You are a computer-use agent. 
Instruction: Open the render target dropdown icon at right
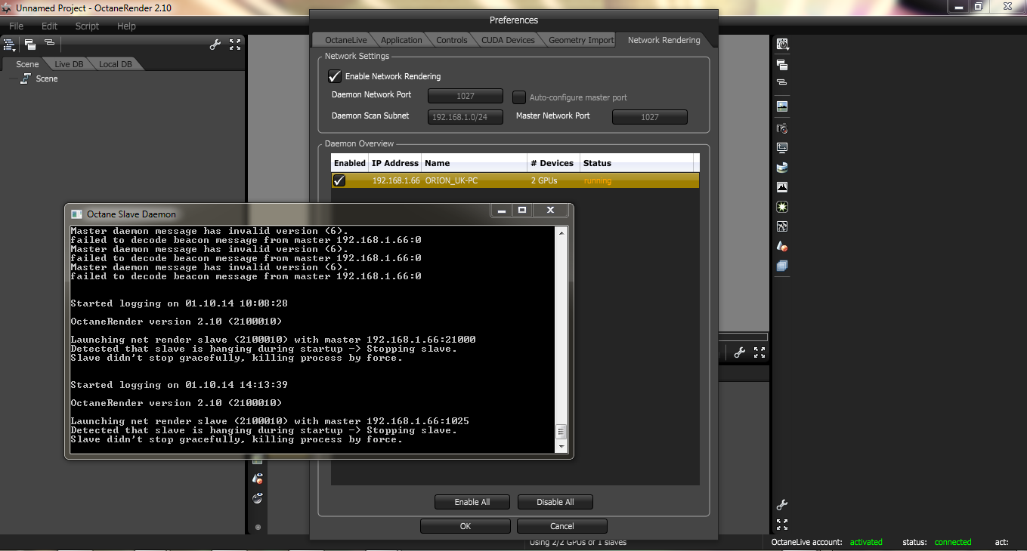pos(782,45)
